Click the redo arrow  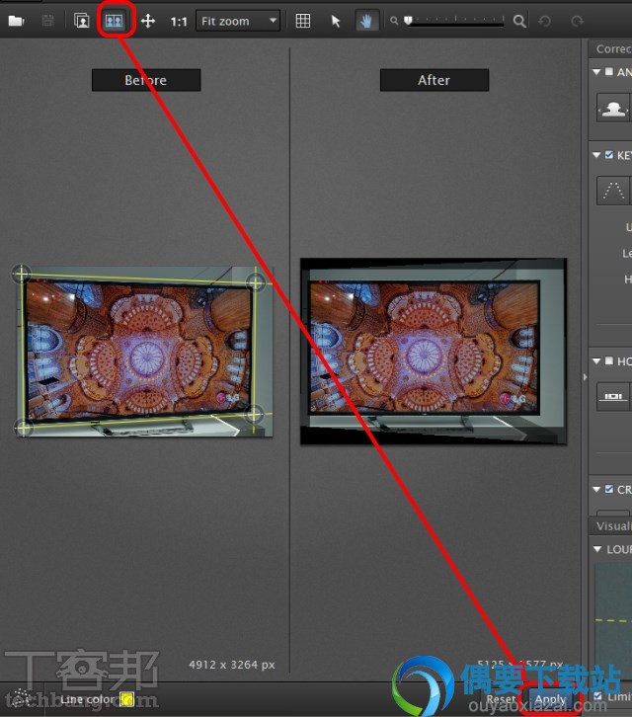coord(577,21)
